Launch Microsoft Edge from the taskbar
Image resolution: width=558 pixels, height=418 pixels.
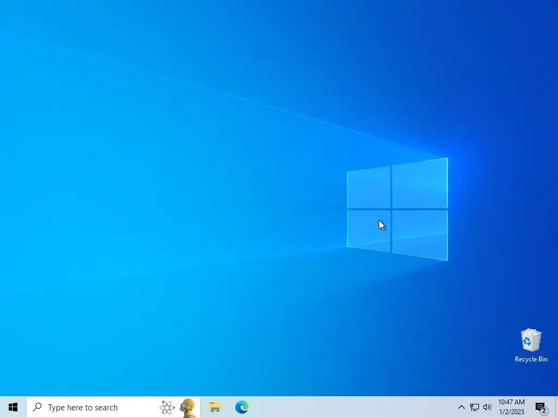coord(241,407)
